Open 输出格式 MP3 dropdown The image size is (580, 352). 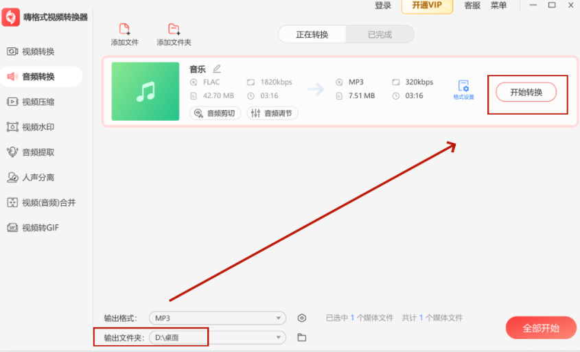point(218,318)
